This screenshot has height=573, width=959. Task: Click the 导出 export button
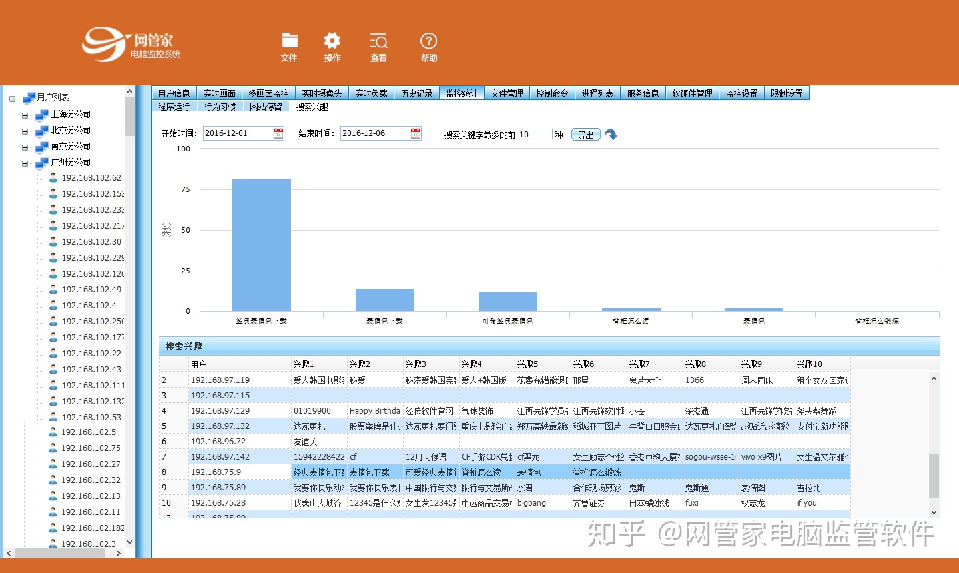pyautogui.click(x=586, y=135)
